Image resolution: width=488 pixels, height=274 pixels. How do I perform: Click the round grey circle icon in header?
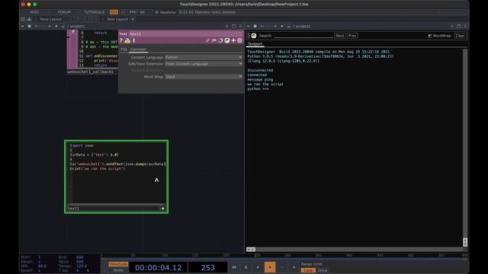(239, 40)
